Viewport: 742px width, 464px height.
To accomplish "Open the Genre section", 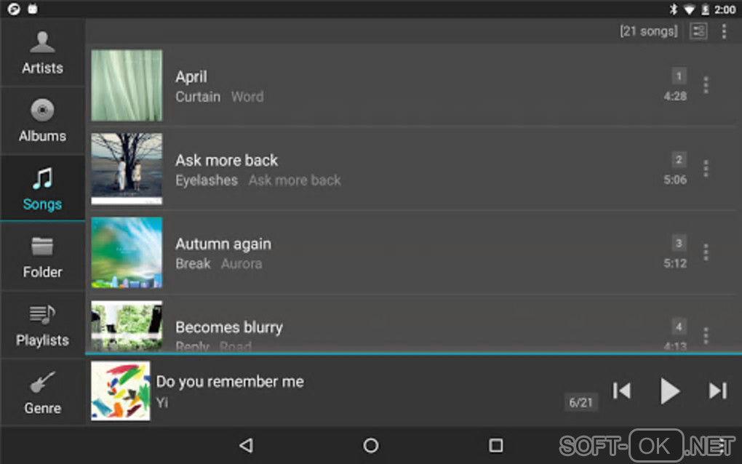I will 43,393.
